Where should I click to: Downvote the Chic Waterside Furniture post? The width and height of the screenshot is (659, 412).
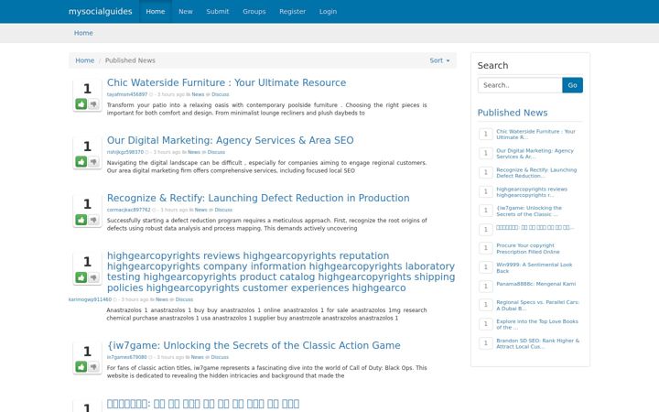coord(93,103)
